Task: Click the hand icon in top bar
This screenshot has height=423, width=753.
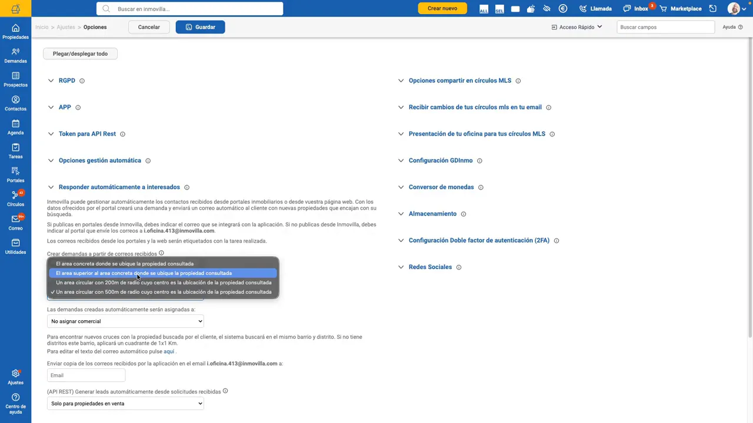Action: point(531,9)
